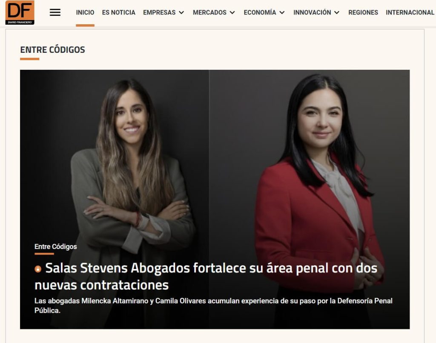436x343 pixels.
Task: Expand the Economía dropdown chevron
Action: tap(282, 12)
